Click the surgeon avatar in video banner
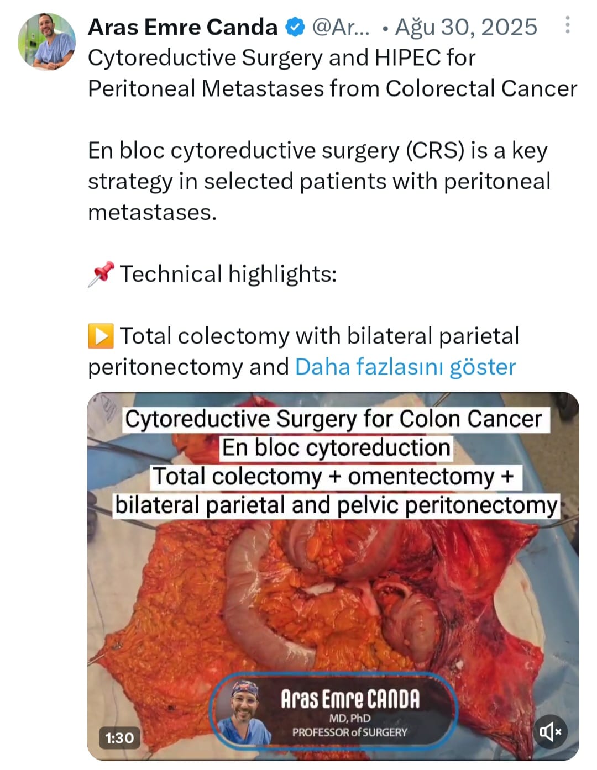 (x=244, y=710)
